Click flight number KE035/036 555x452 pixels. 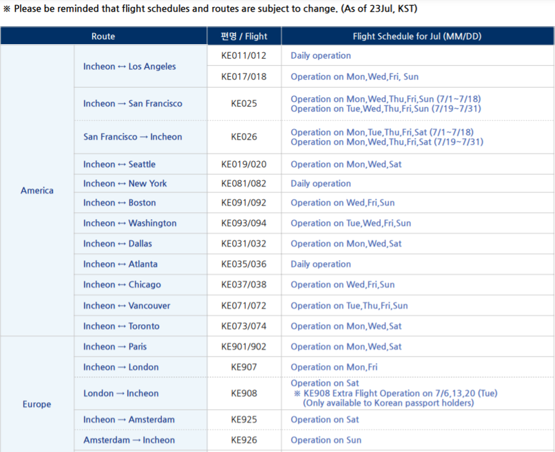click(244, 264)
